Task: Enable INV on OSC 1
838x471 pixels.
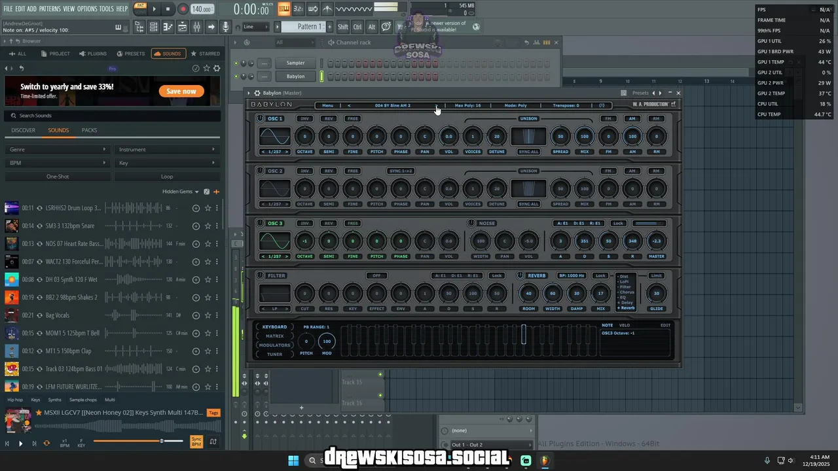Action: 304,118
